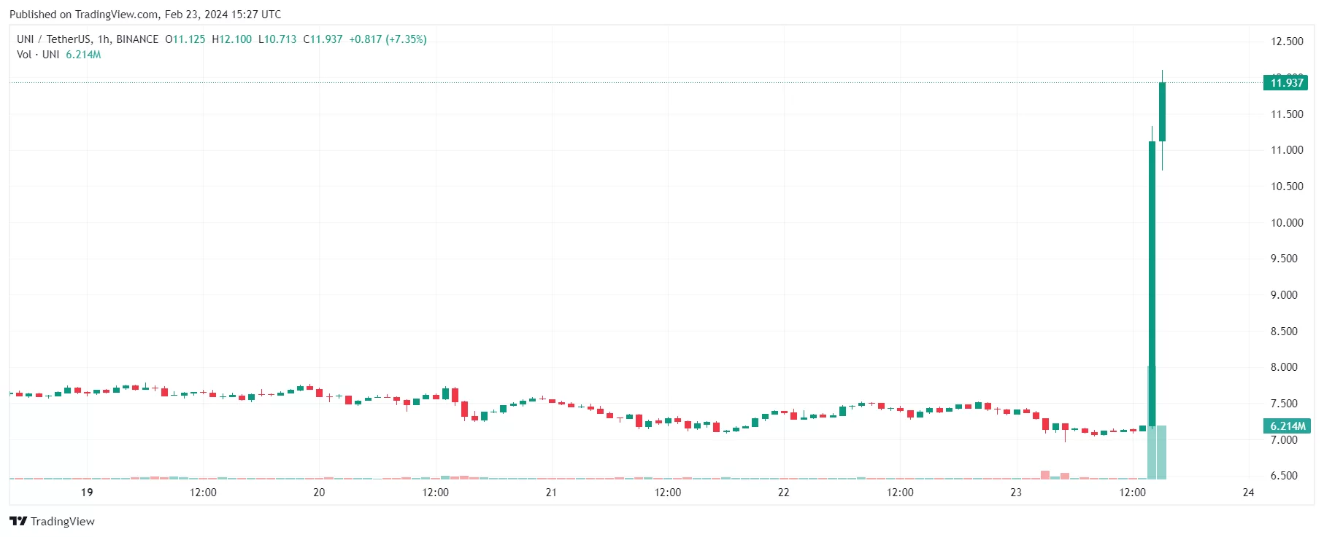Click the 12.500 price axis label
Screen dimensions: 1324x537
(x=1287, y=42)
